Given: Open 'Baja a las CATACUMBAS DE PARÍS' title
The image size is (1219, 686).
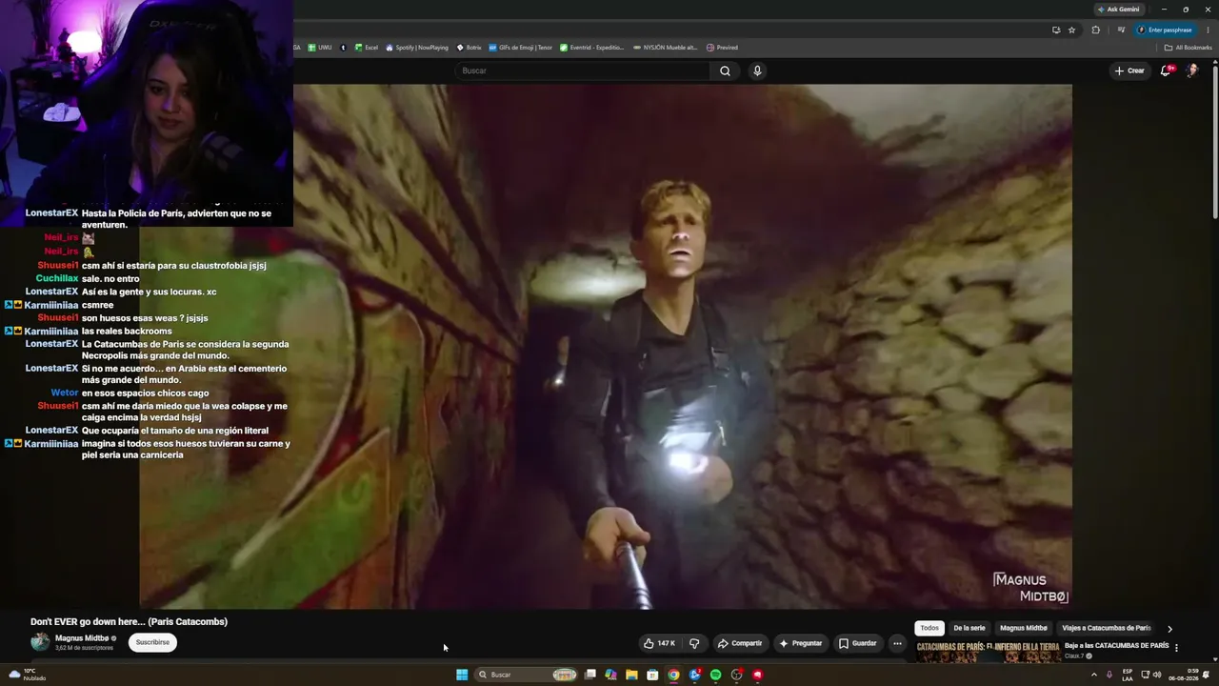Looking at the screenshot, I should pyautogui.click(x=1116, y=645).
